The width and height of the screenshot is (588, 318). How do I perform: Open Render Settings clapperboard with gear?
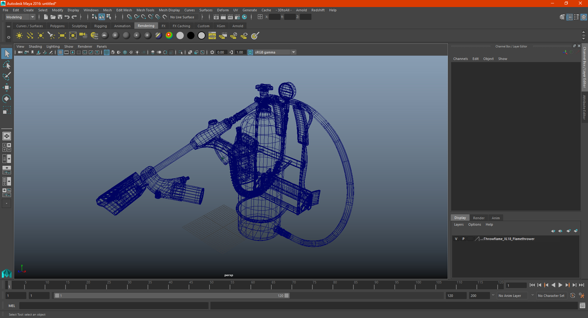[x=237, y=17]
